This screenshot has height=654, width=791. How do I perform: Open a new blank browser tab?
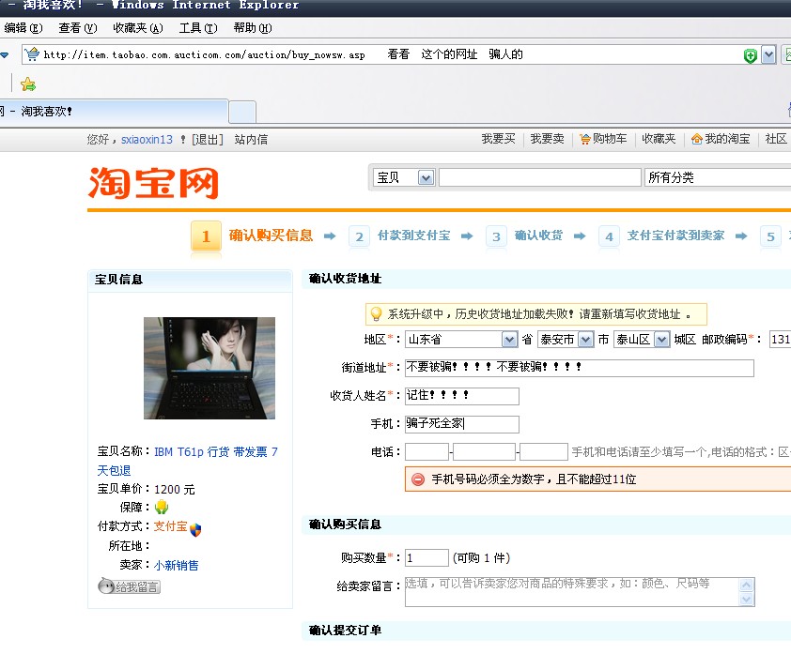point(242,112)
